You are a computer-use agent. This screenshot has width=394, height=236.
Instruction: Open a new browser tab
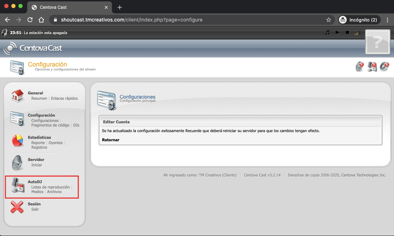pos(119,7)
